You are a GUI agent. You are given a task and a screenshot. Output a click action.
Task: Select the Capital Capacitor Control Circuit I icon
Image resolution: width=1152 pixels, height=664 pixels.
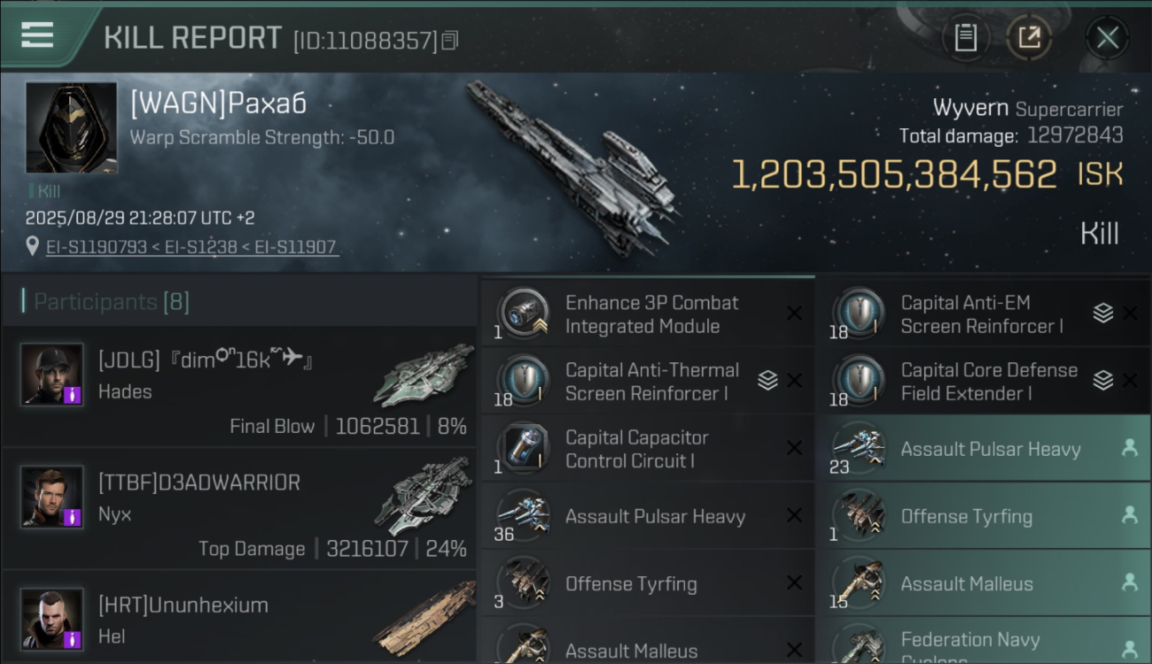[x=523, y=448]
